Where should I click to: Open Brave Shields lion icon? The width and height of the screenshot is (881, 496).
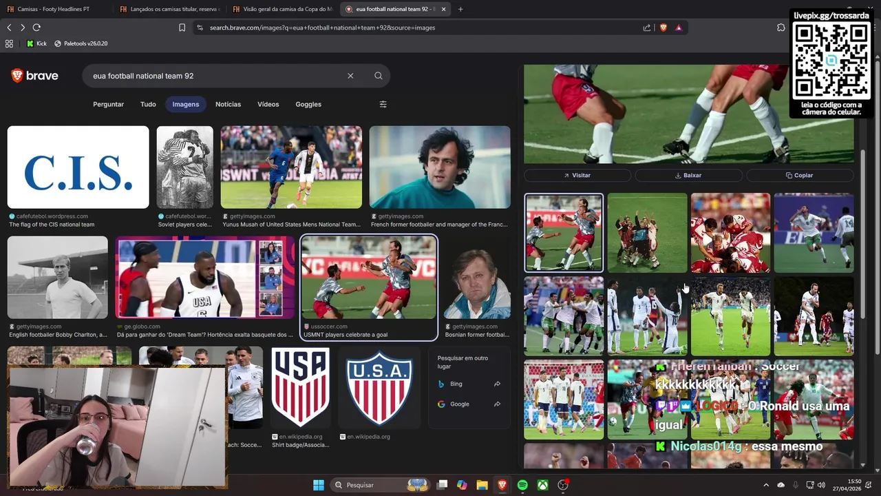pyautogui.click(x=663, y=28)
